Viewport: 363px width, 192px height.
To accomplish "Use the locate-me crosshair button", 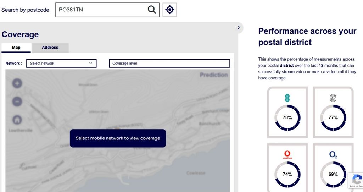I will [170, 10].
